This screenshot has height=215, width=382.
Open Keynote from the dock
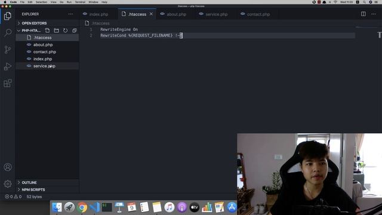pos(119,207)
